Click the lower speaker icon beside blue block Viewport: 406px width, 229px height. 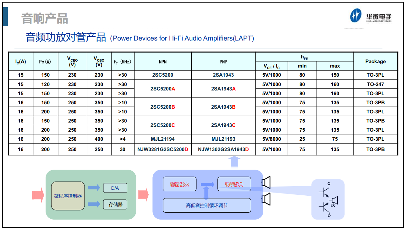point(266,199)
